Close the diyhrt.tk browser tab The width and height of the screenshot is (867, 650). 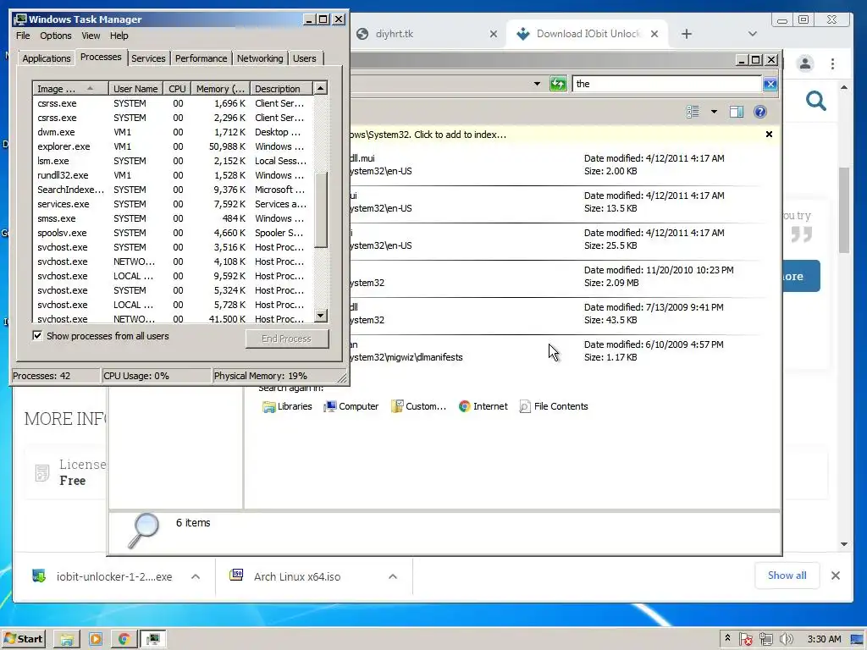[x=494, y=34]
